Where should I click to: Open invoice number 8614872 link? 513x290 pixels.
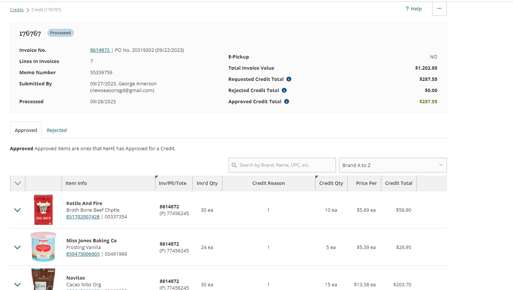point(100,50)
